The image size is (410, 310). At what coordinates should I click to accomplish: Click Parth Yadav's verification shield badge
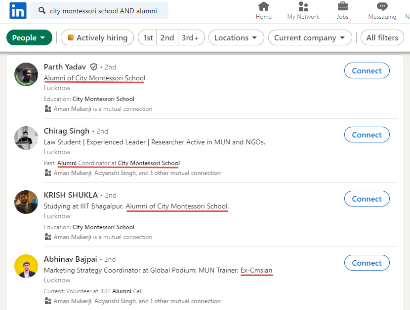pos(94,67)
